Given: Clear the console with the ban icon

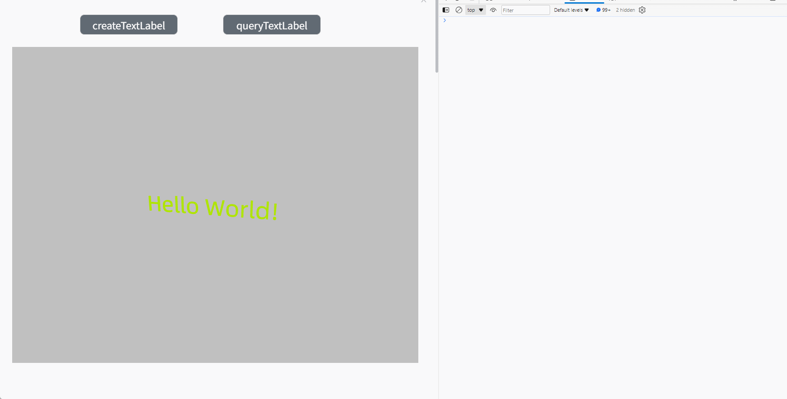Looking at the screenshot, I should 459,10.
